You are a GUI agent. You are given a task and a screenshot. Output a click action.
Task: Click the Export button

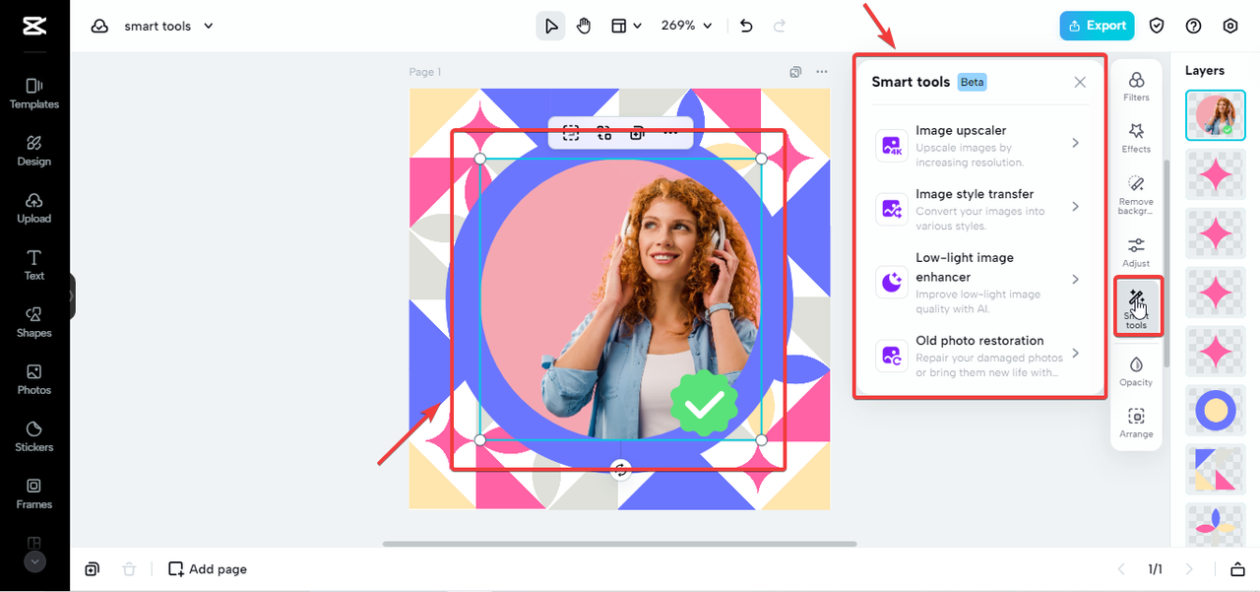coord(1097,26)
